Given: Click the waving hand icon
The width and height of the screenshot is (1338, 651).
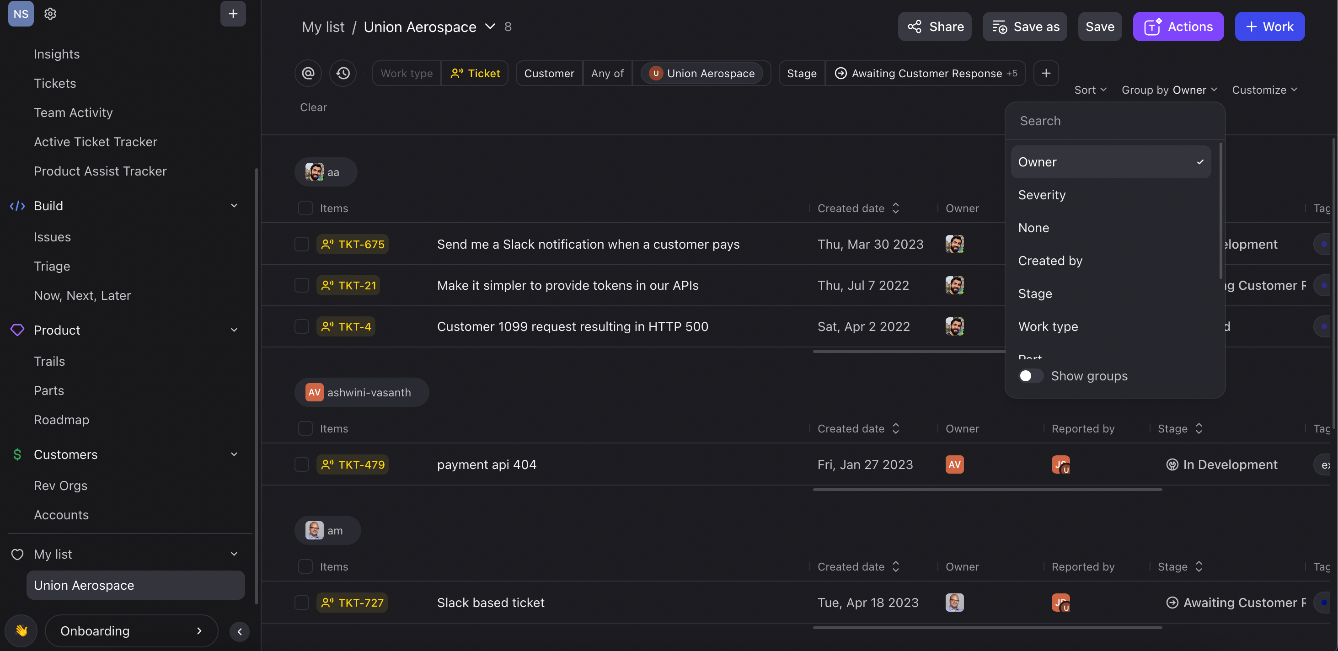Looking at the screenshot, I should [x=21, y=631].
